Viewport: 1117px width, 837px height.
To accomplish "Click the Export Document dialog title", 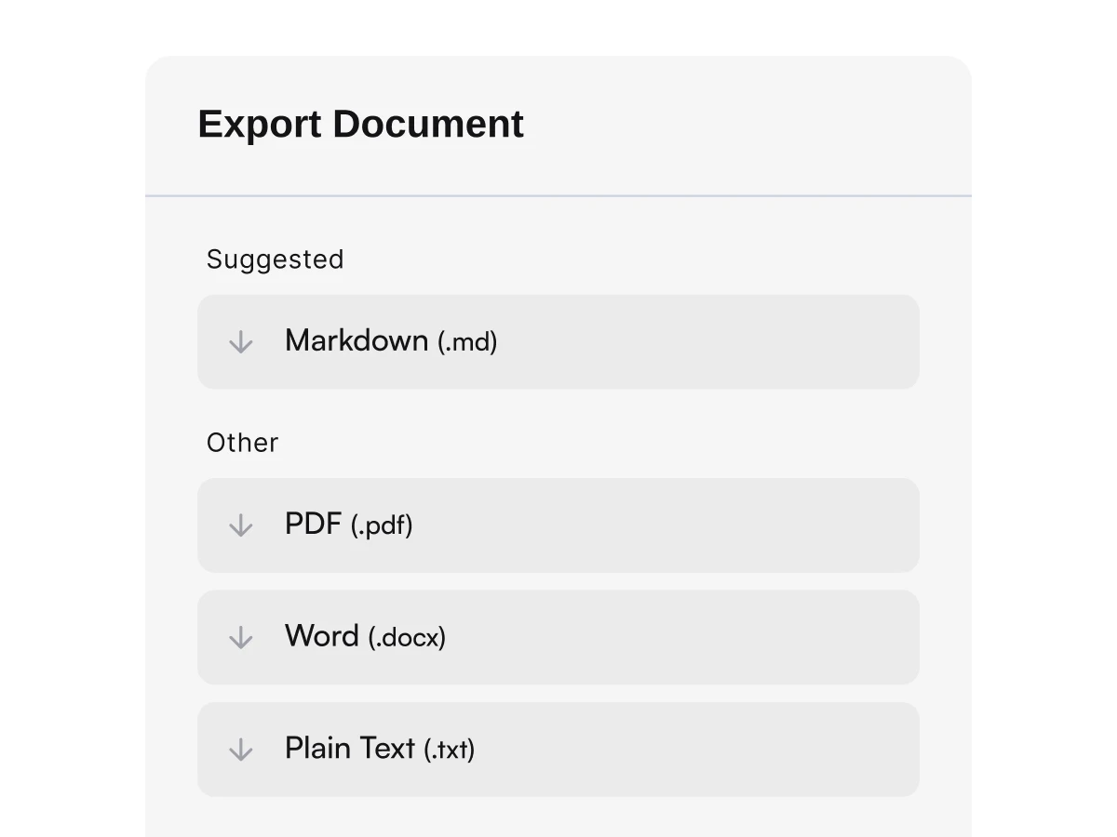I will (360, 124).
